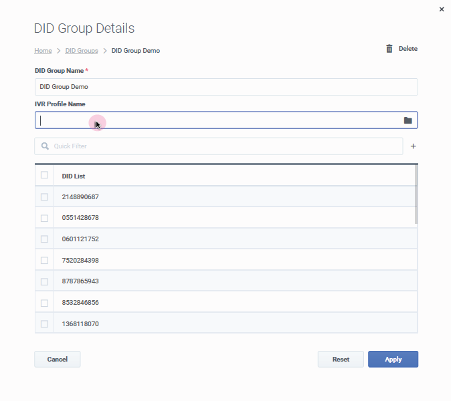Mark the 8787865943 row checkbox
Viewport: 451px width, 401px height.
coord(44,281)
